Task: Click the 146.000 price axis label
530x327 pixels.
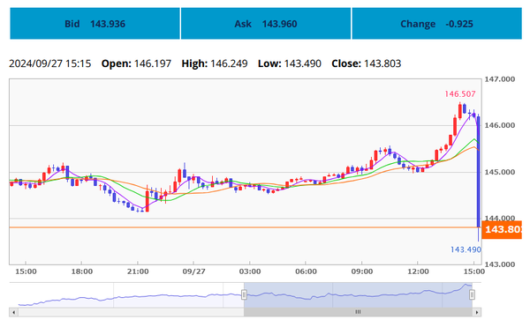Action: click(x=500, y=125)
